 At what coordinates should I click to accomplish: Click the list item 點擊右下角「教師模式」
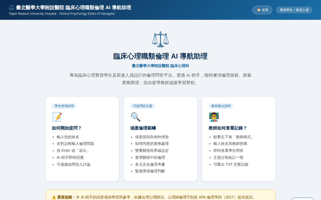(x=233, y=137)
